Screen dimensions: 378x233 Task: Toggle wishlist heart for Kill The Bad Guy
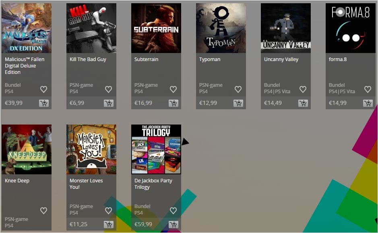coord(108,89)
